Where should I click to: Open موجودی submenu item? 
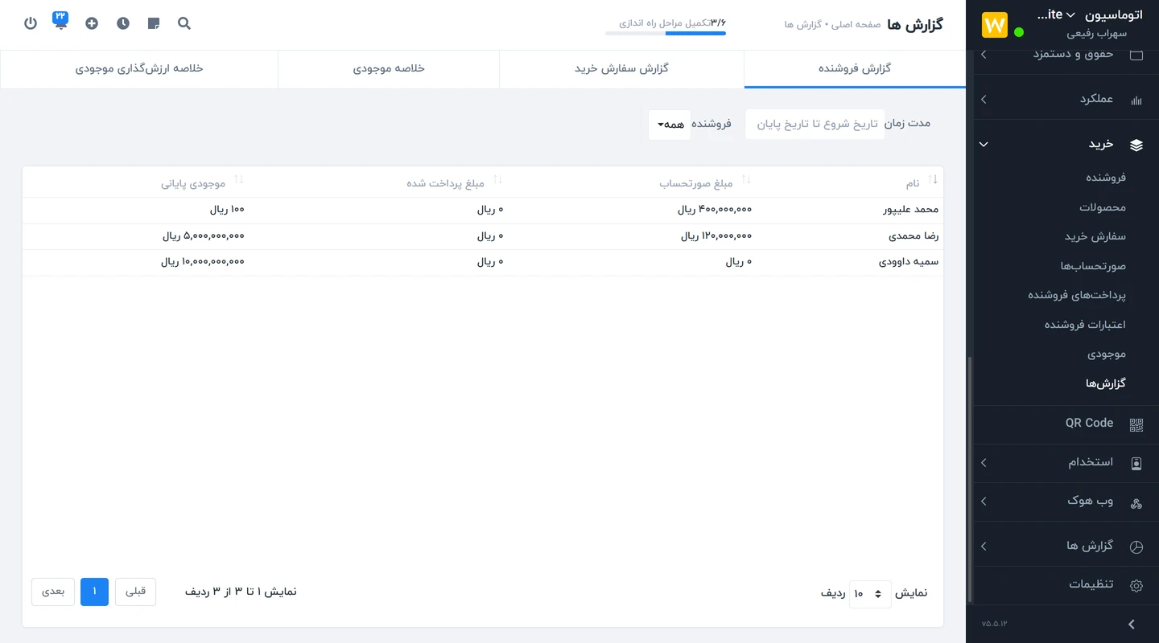(1107, 354)
